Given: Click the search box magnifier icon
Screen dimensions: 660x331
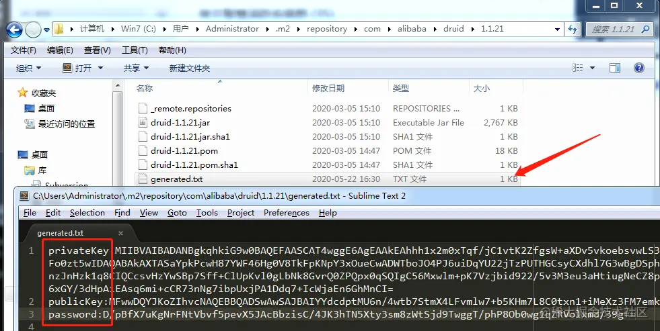Looking at the screenshot, I should coord(645,29).
